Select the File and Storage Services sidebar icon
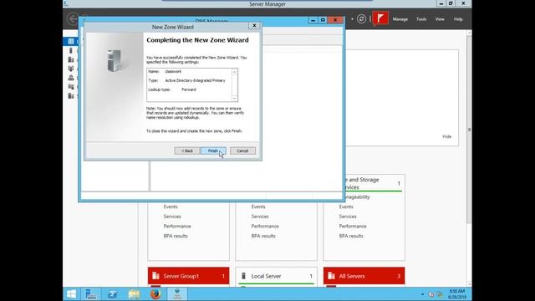Viewport: 535px width, 301px height. click(70, 87)
